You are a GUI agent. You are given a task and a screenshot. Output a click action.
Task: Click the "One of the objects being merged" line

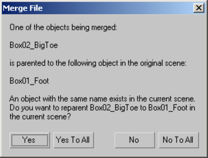(63, 26)
